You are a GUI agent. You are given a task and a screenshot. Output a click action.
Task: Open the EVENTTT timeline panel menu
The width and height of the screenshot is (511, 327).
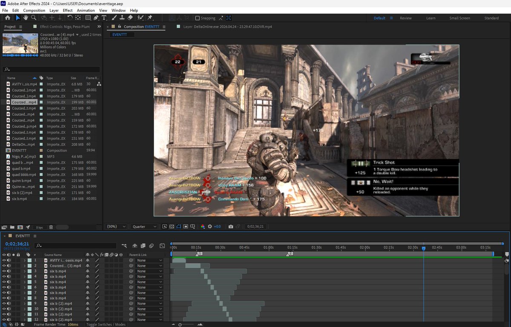(x=35, y=236)
